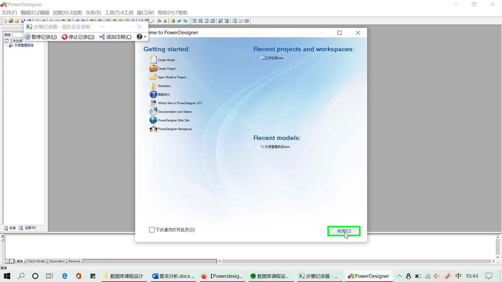Open the 仓库(R) menu
Viewport: 502px width, 282px height.
pos(93,13)
